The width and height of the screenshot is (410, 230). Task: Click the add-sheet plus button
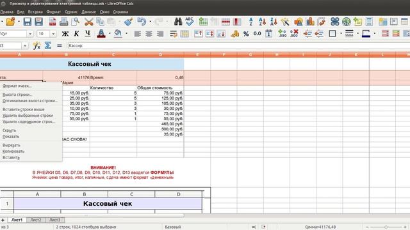click(x=3, y=220)
